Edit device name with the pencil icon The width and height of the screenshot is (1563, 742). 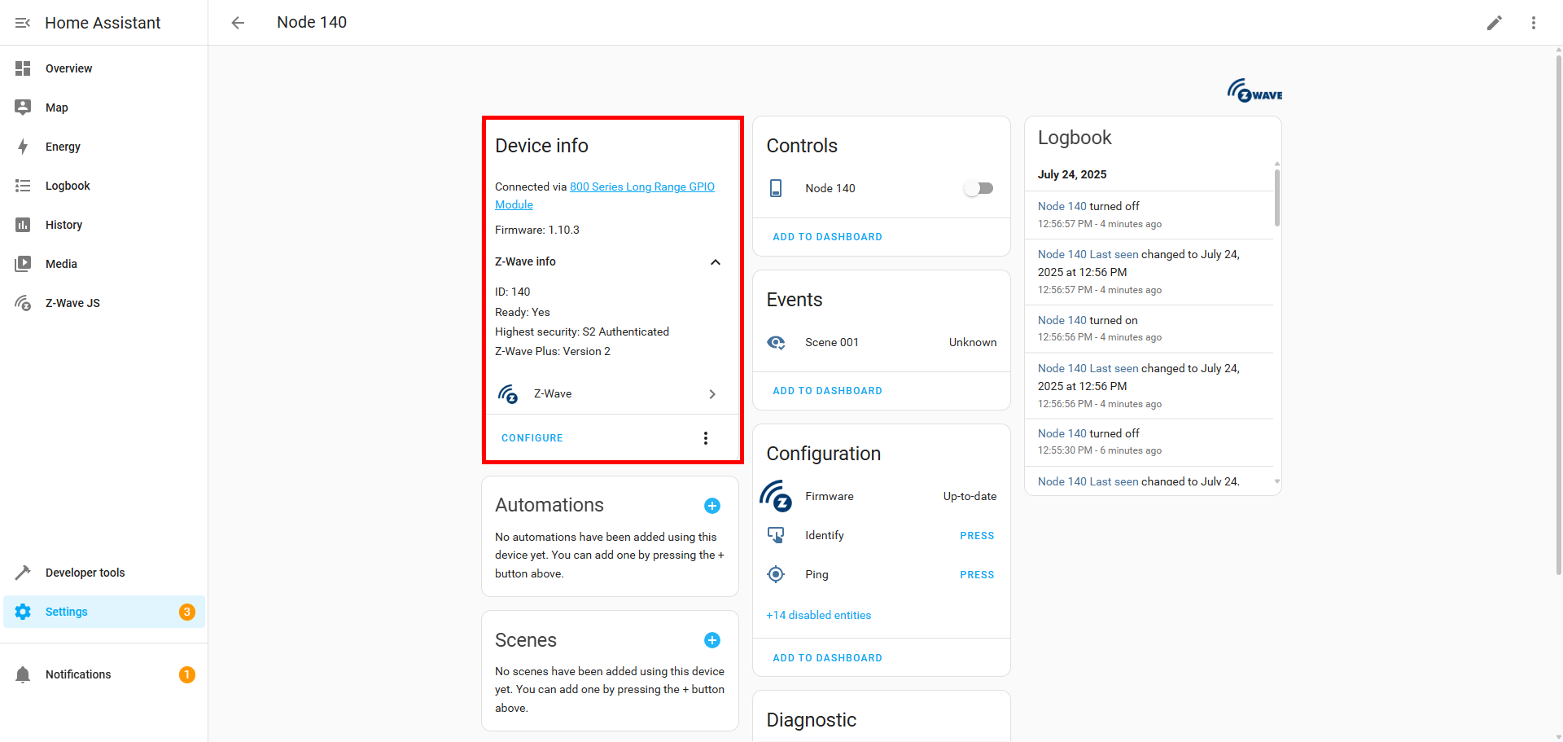click(1495, 23)
